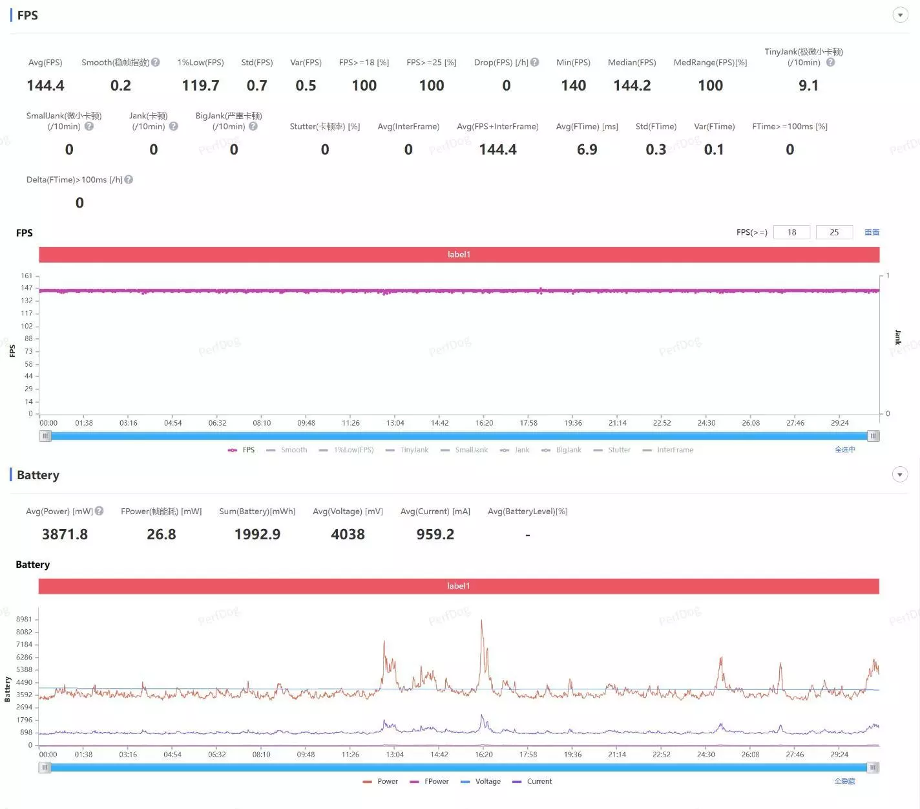Select label1 bar above FPS chart
The height and width of the screenshot is (809, 920).
pyautogui.click(x=459, y=255)
